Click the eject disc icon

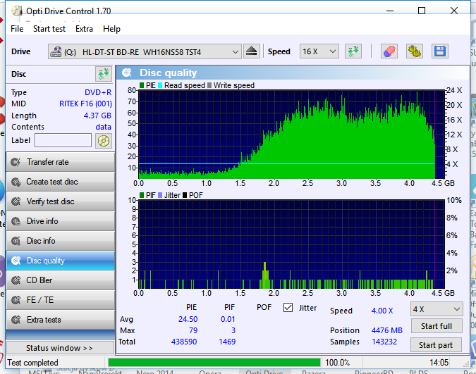(x=252, y=51)
